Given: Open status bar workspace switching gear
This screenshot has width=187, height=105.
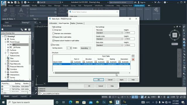Looking at the screenshot, I should coord(159,97).
